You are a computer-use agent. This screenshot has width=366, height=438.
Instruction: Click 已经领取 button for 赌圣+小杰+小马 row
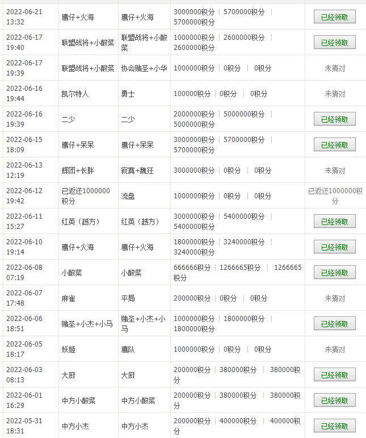[334, 324]
